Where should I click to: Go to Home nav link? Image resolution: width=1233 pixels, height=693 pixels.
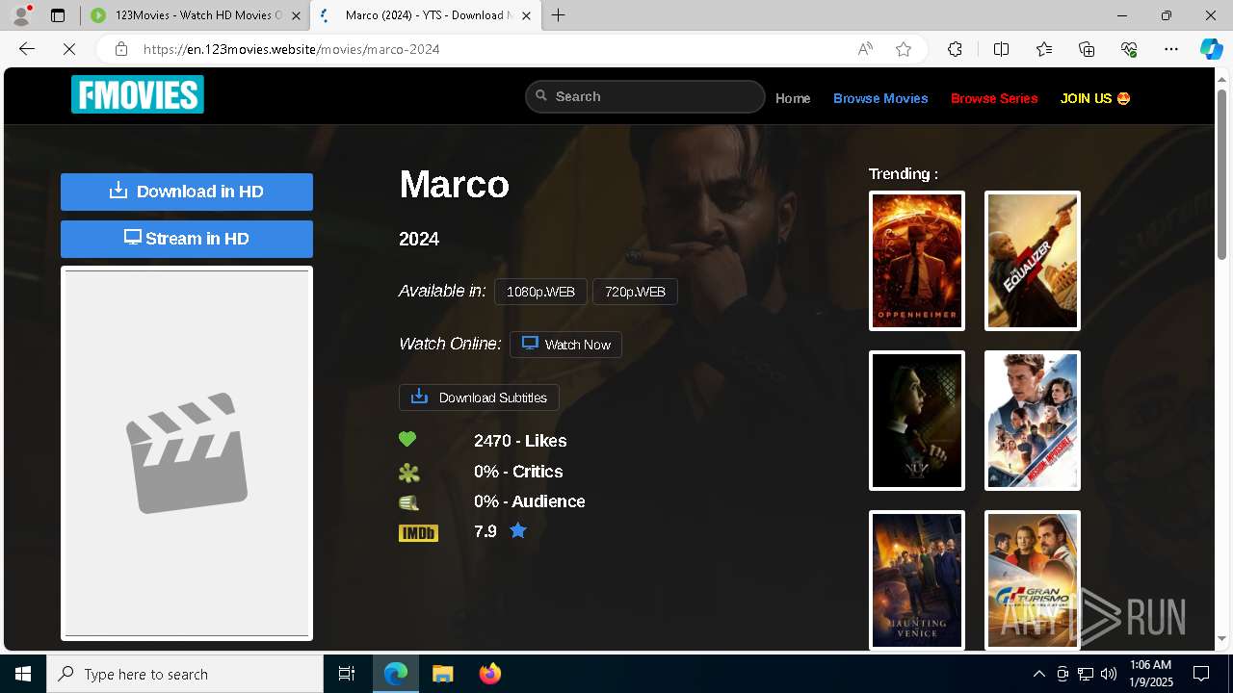click(x=793, y=98)
